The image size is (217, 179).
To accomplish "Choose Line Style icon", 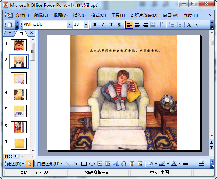I will pos(185,164).
